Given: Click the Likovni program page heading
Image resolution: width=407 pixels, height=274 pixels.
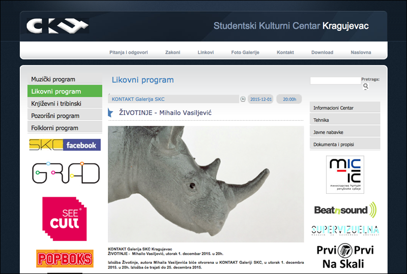Looking at the screenshot, I should (x=143, y=80).
